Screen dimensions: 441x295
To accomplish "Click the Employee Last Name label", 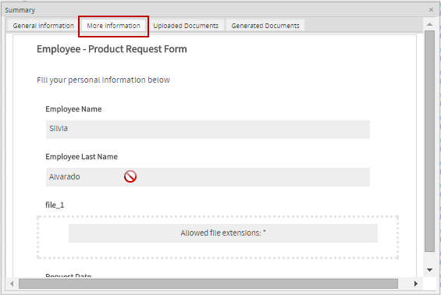I will [x=81, y=157].
